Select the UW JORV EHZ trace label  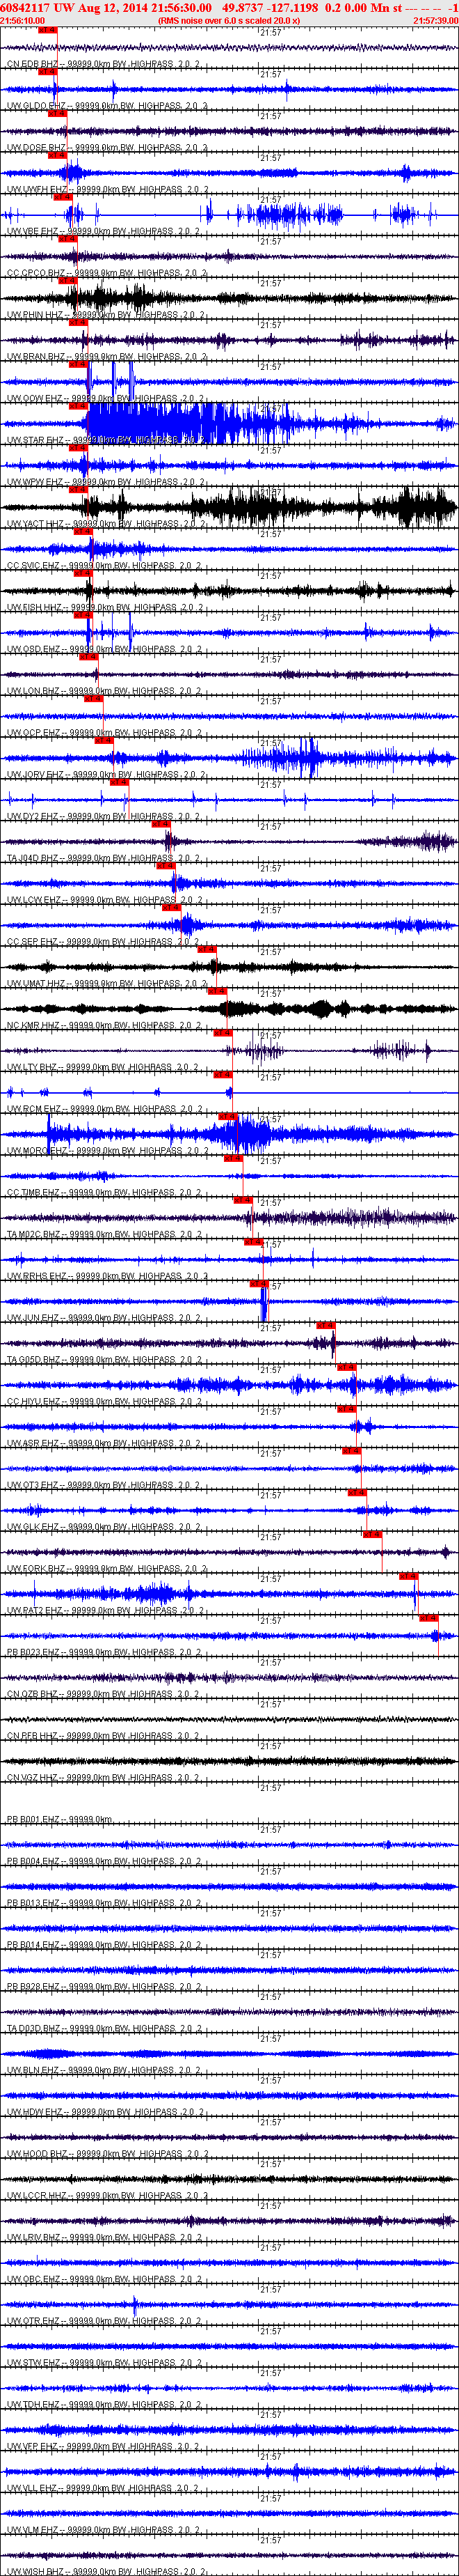coord(106,775)
